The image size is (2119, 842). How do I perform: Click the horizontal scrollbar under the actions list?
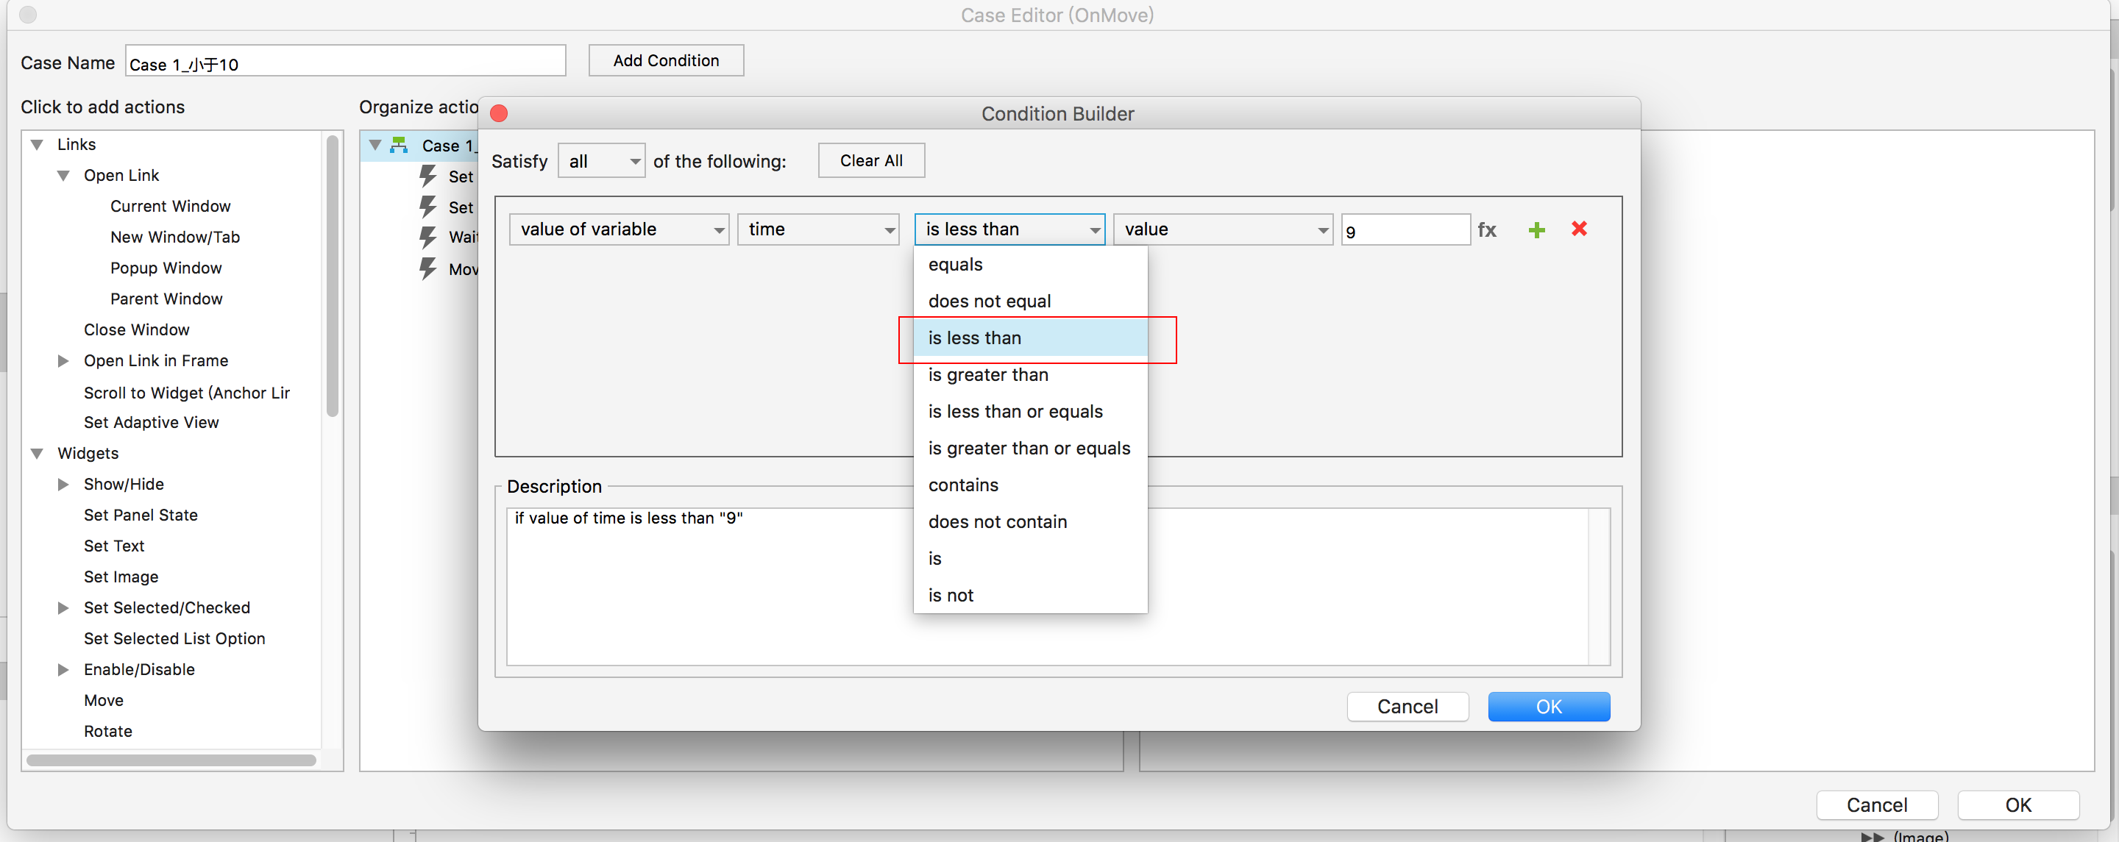pos(171,760)
